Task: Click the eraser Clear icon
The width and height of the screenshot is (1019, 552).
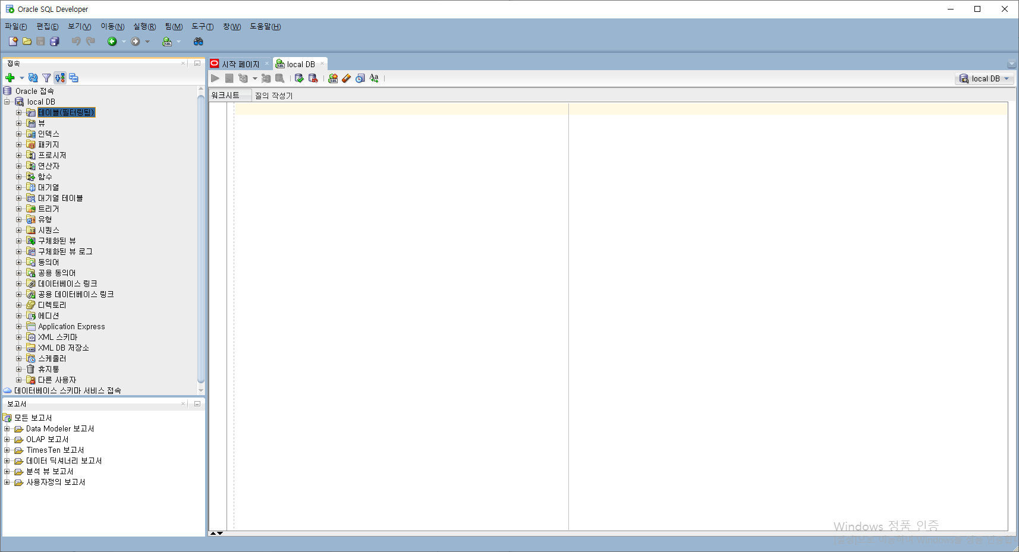Action: coord(347,78)
